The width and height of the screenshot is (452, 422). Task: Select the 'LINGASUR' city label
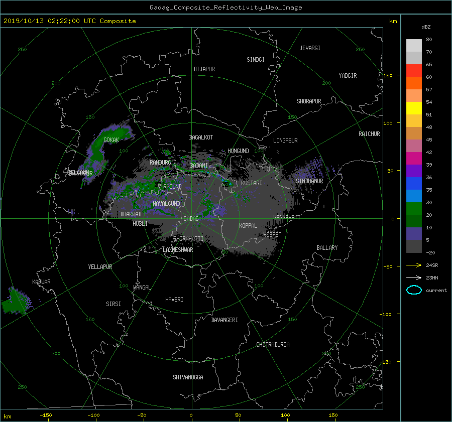pyautogui.click(x=285, y=140)
